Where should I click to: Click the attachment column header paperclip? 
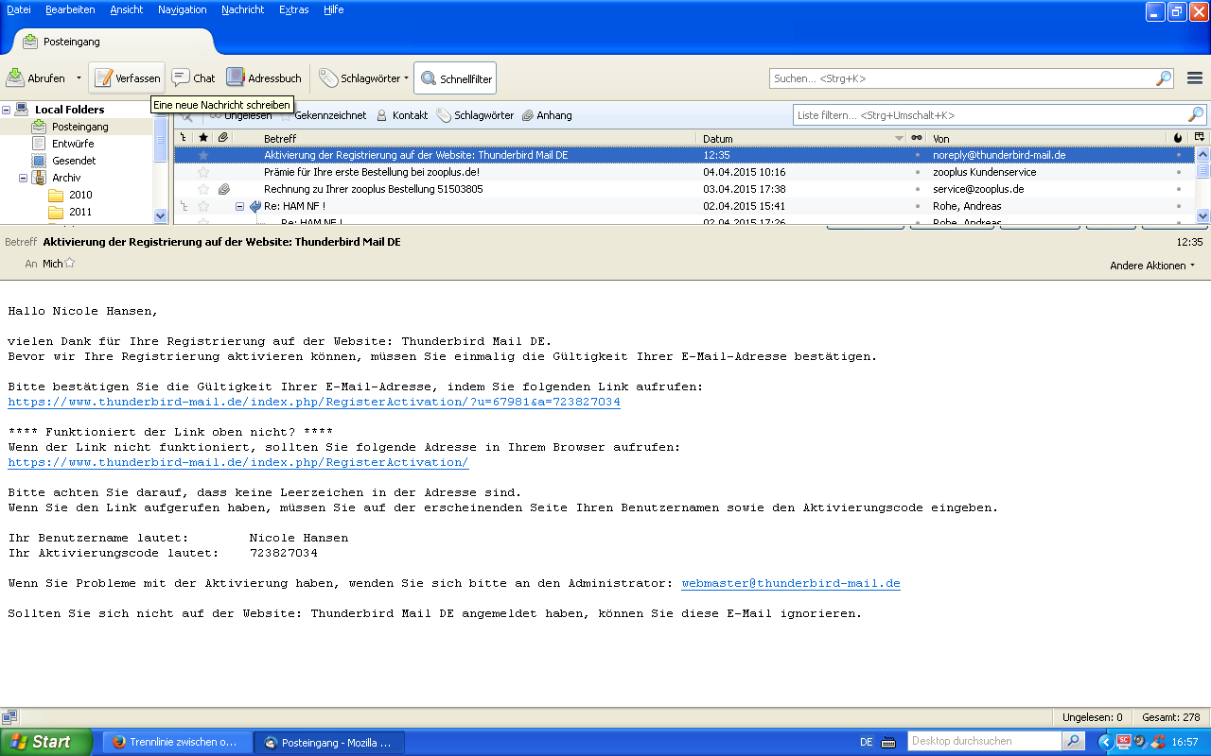click(x=223, y=138)
